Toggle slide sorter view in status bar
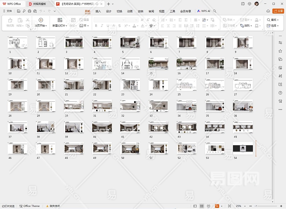 202,206
